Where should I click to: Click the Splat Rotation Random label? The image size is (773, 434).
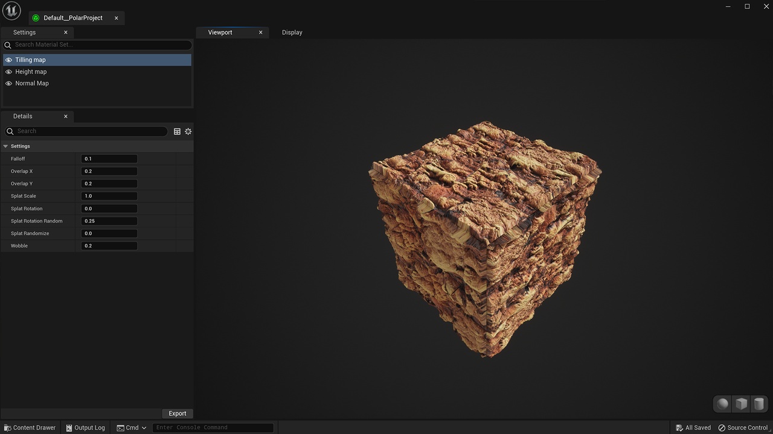pyautogui.click(x=37, y=221)
